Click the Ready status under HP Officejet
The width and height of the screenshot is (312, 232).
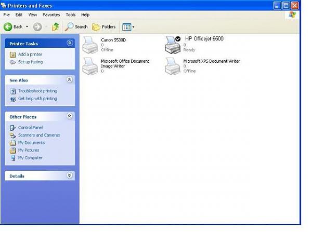pyautogui.click(x=189, y=50)
